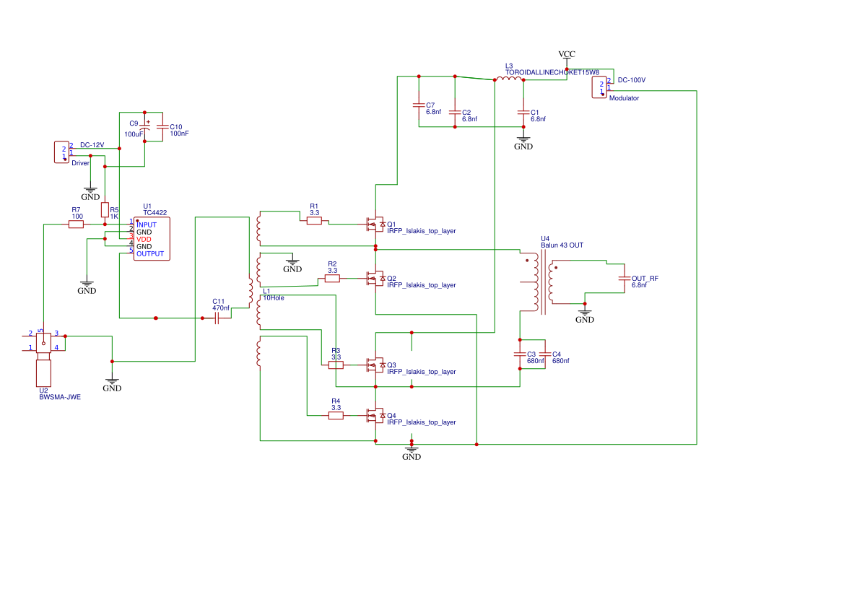Select electrolytic capacitor C9 100uF
Image resolution: width=844 pixels, height=597 pixels.
pyautogui.click(x=144, y=127)
